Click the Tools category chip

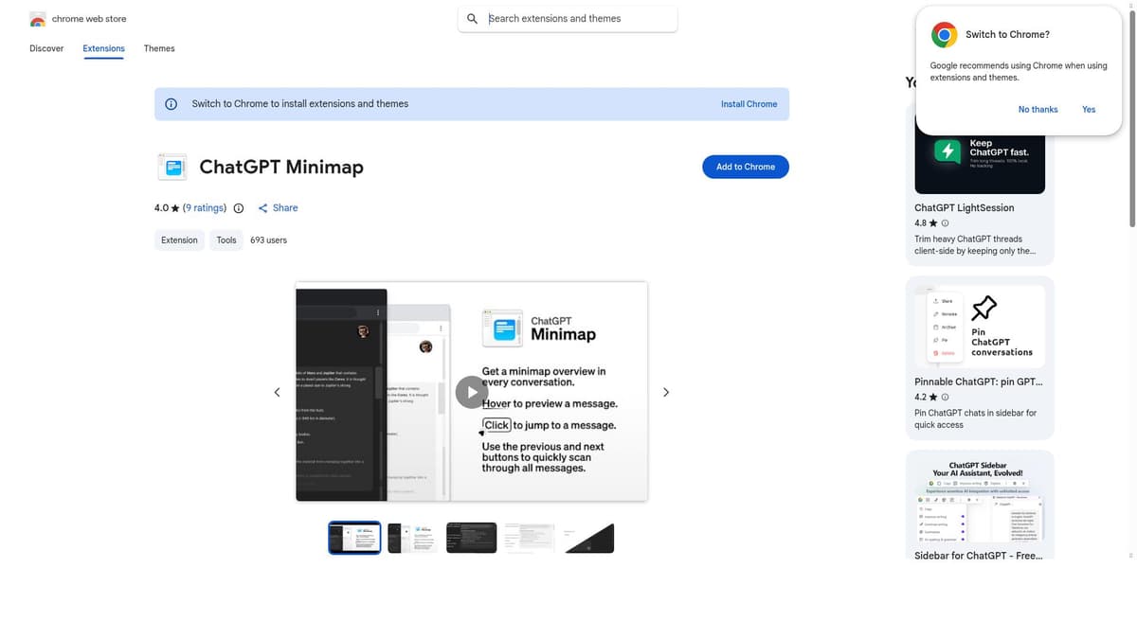point(226,240)
